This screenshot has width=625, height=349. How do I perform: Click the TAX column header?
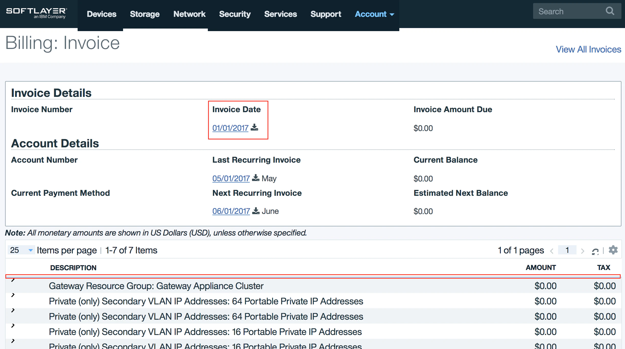[604, 267]
